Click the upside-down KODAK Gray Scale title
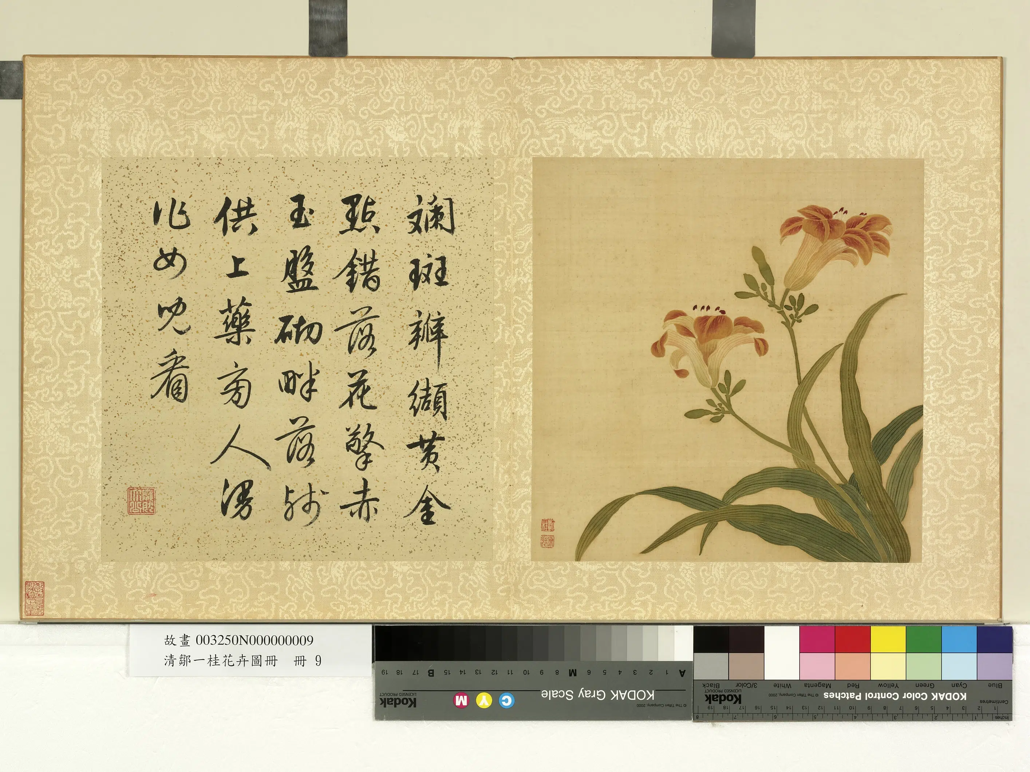This screenshot has width=1030, height=772. coord(597,695)
